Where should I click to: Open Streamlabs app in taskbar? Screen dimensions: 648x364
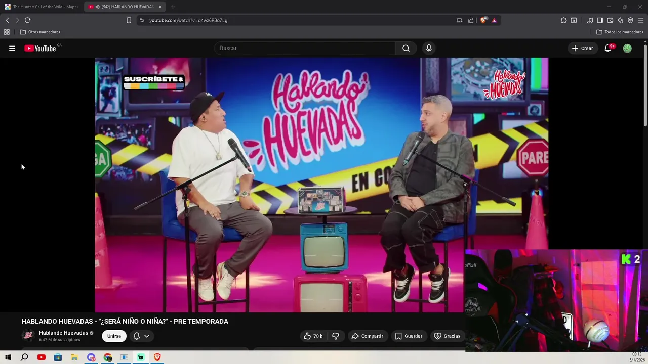pos(141,357)
